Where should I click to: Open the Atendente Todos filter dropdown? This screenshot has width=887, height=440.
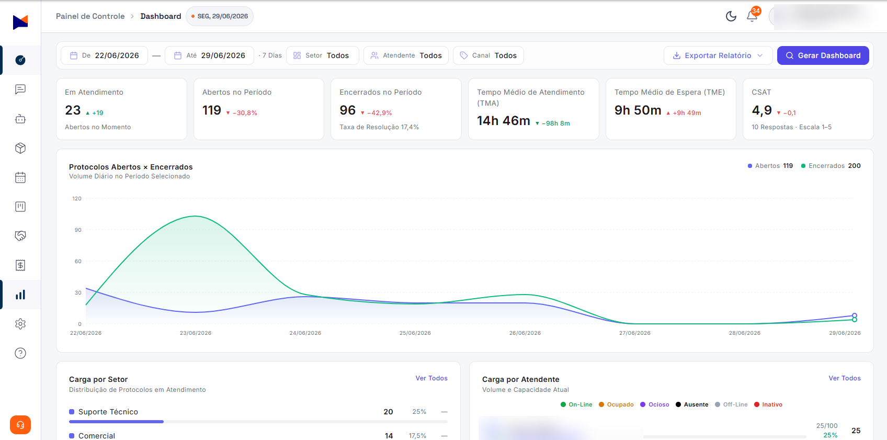[x=406, y=55]
